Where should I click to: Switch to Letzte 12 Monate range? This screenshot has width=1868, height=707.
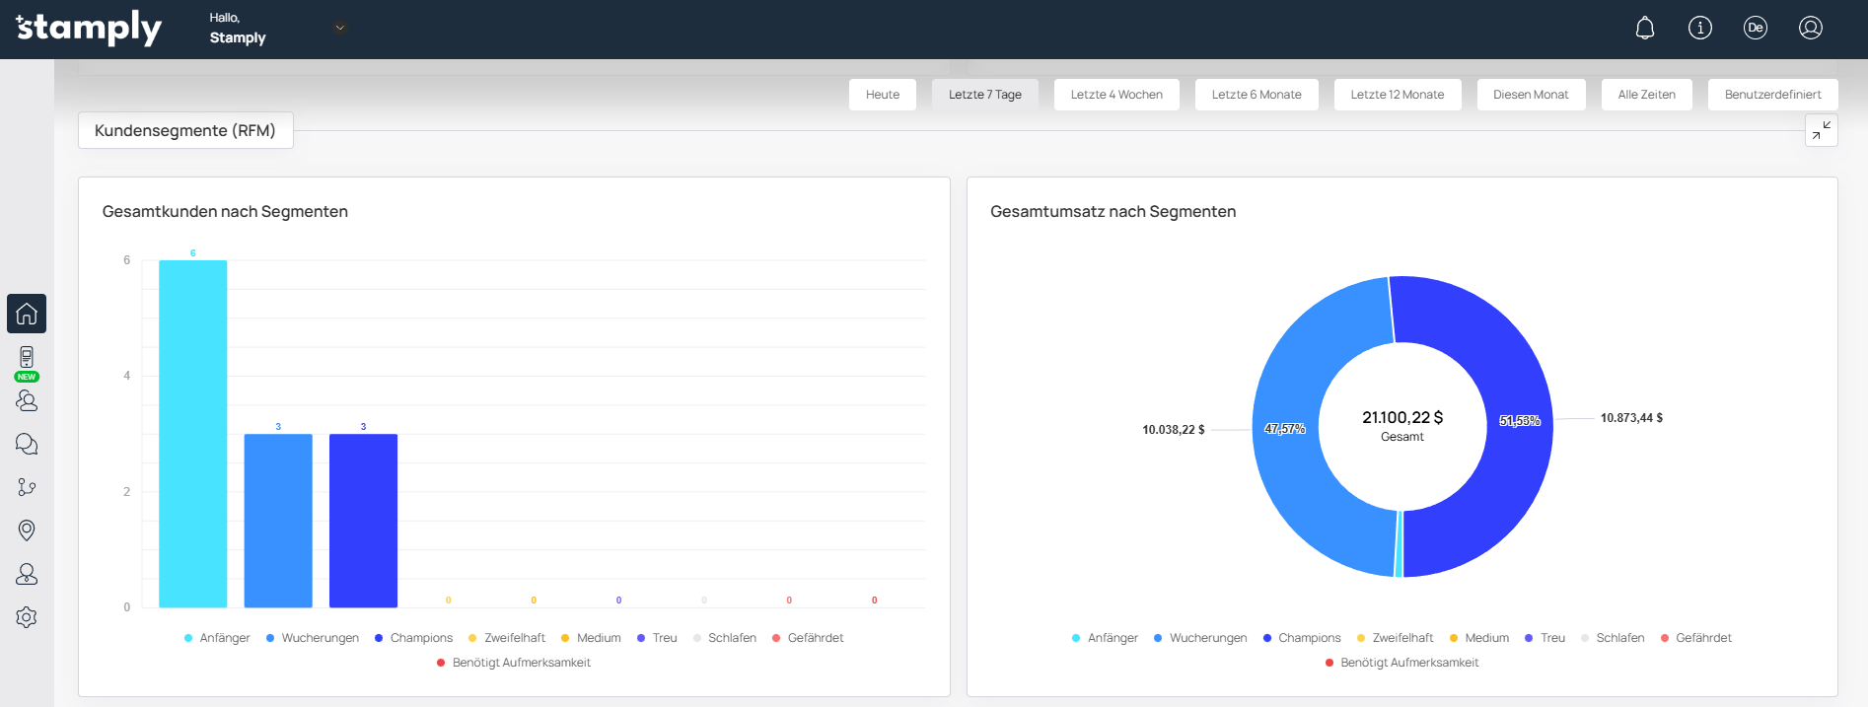coord(1397,95)
